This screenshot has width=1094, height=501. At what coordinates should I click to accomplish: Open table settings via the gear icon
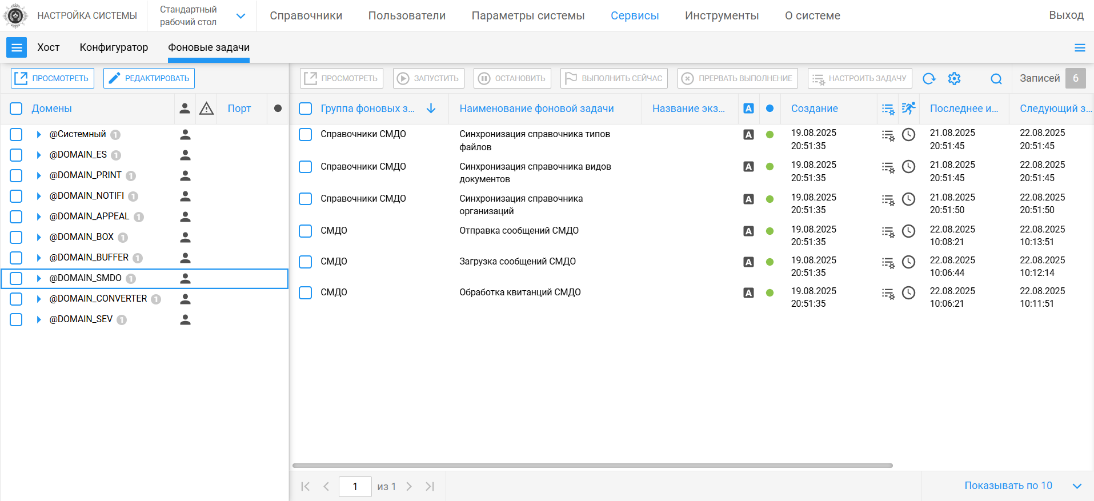[954, 79]
